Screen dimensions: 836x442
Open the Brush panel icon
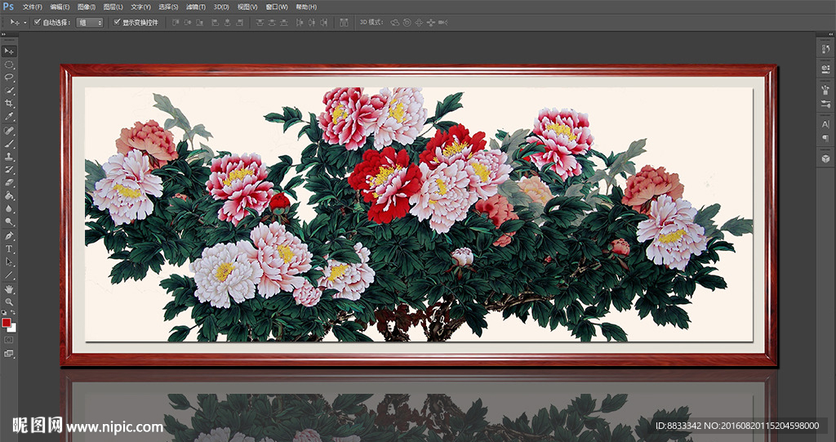coord(826,90)
